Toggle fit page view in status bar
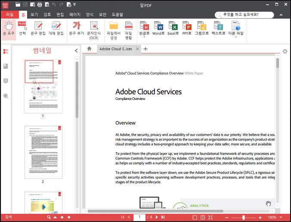Image resolution: width=291 pixels, height=222 pixels. coord(203,217)
